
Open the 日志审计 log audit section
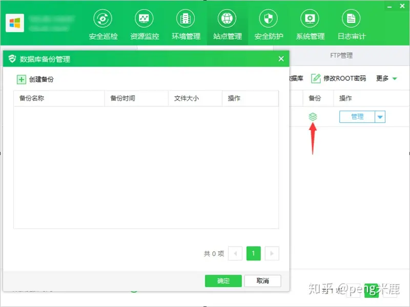351,25
